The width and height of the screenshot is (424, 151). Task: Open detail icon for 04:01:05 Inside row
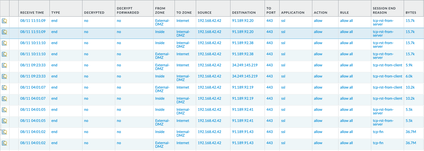coord(4,110)
